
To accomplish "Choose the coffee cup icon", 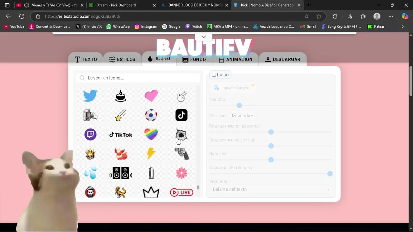I will [121, 96].
